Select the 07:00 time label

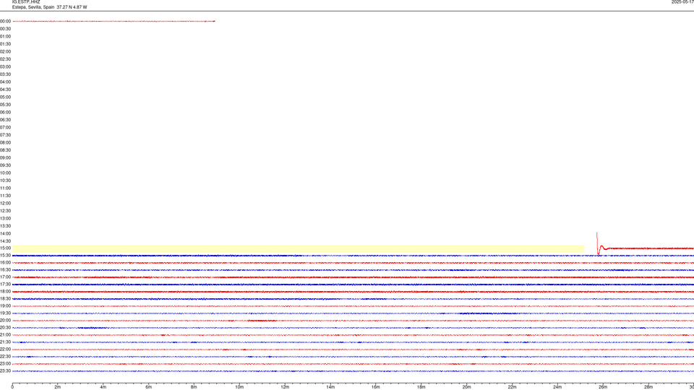point(5,127)
